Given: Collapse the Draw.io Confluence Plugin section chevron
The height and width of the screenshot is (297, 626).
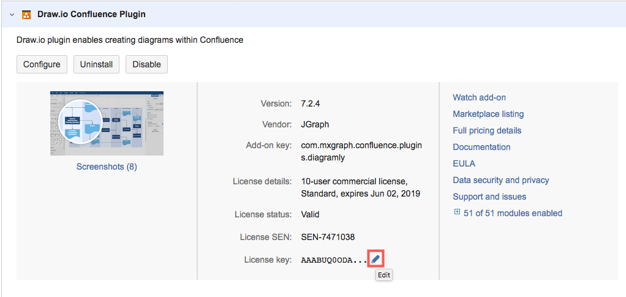Looking at the screenshot, I should tap(12, 14).
